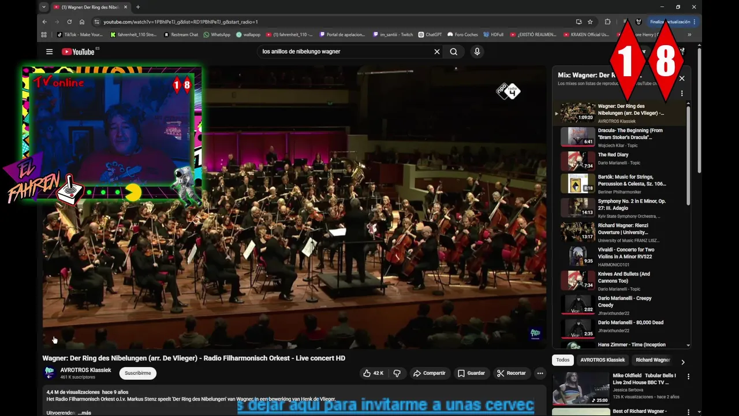The image size is (739, 416).
Task: Click the playlist scrollbar down arrow
Action: point(688,346)
